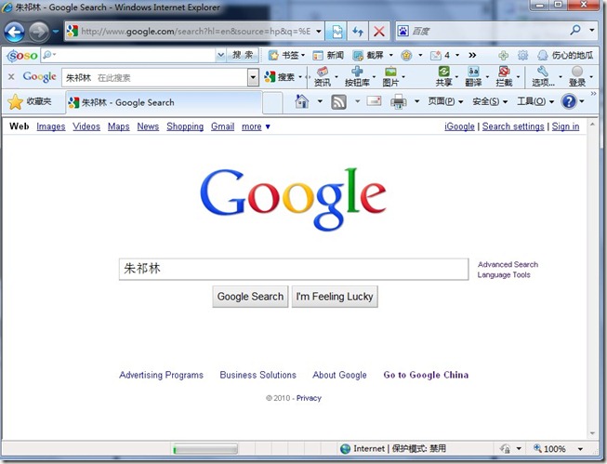Close the Google toolbar with X
Viewport: 607px width, 464px height.
coord(11,76)
